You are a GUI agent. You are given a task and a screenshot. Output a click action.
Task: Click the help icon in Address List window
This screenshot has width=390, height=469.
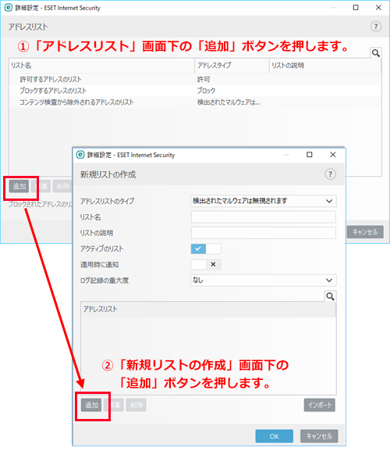pos(376,27)
